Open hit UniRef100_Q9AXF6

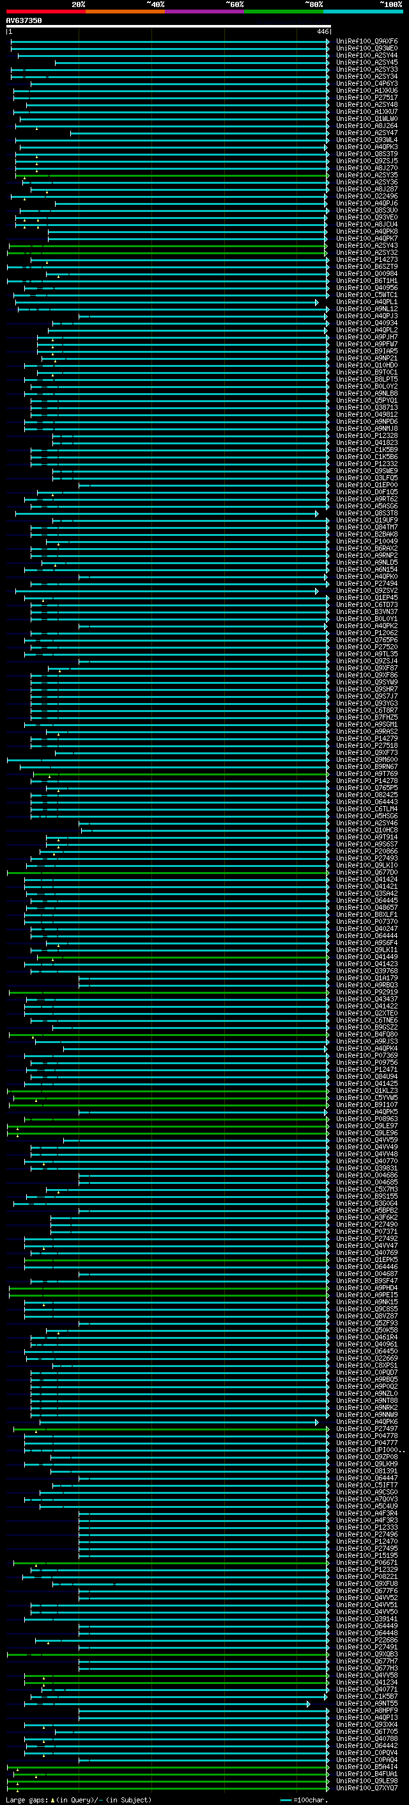point(367,42)
